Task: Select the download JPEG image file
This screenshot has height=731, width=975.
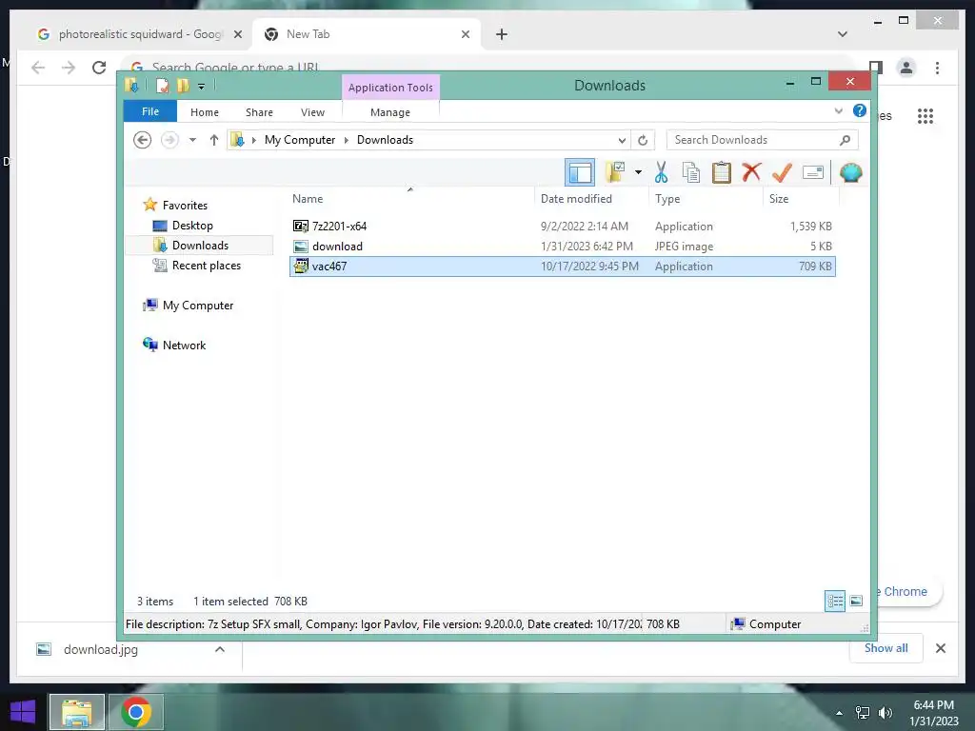Action: click(x=562, y=247)
